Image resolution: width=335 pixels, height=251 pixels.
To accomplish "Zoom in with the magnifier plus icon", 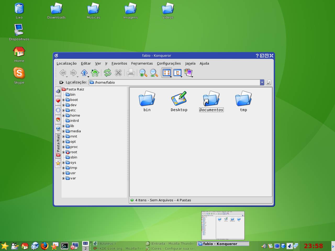I will pyautogui.click(x=143, y=73).
